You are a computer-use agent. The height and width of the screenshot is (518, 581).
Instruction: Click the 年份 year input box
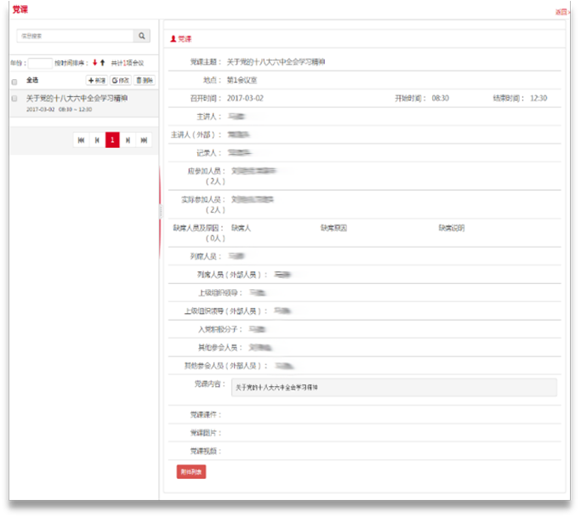[40, 63]
